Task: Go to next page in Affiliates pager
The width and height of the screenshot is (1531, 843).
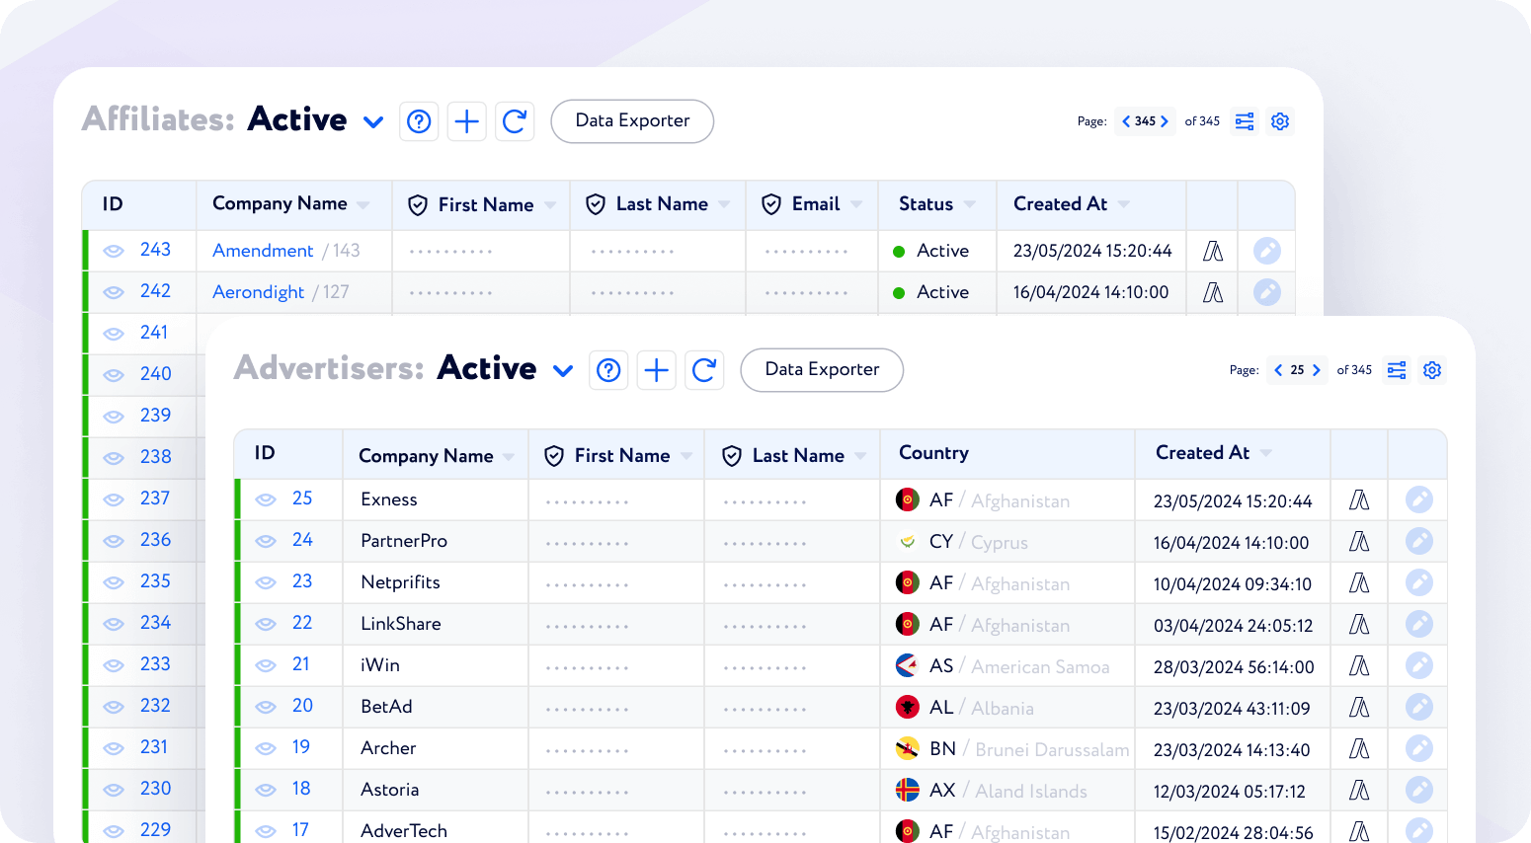Action: click(x=1165, y=121)
